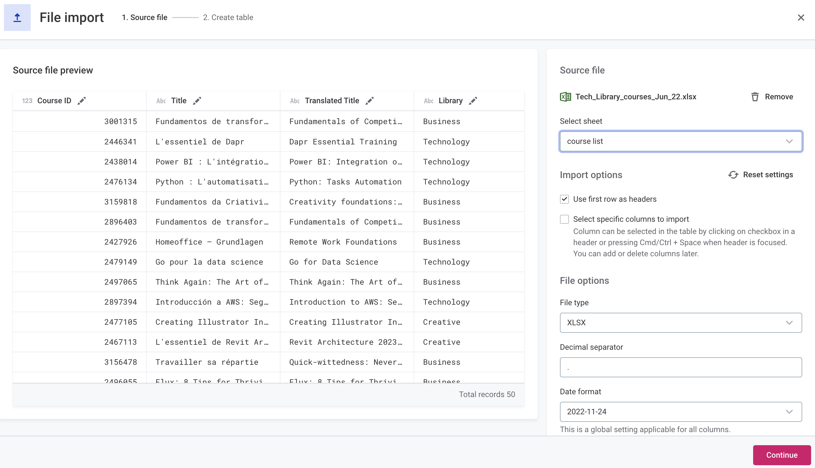Enable Select specific columns to import
The image size is (815, 468).
pyautogui.click(x=564, y=219)
